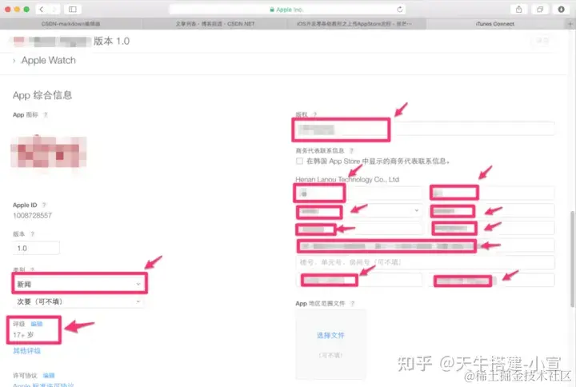Click the page's vertical scrollbar
The height and width of the screenshot is (387, 576).
(572, 259)
